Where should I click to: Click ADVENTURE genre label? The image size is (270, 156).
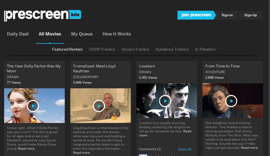pos(215,72)
